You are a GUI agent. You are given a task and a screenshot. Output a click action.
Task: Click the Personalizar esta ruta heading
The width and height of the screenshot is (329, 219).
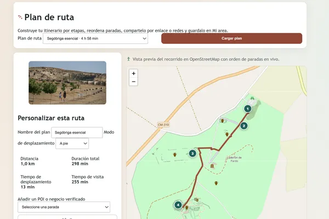coord(51,118)
